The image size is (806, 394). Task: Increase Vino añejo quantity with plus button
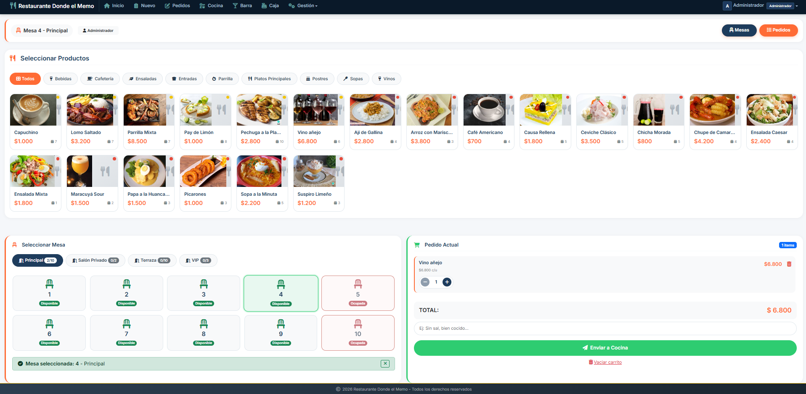[x=447, y=282]
